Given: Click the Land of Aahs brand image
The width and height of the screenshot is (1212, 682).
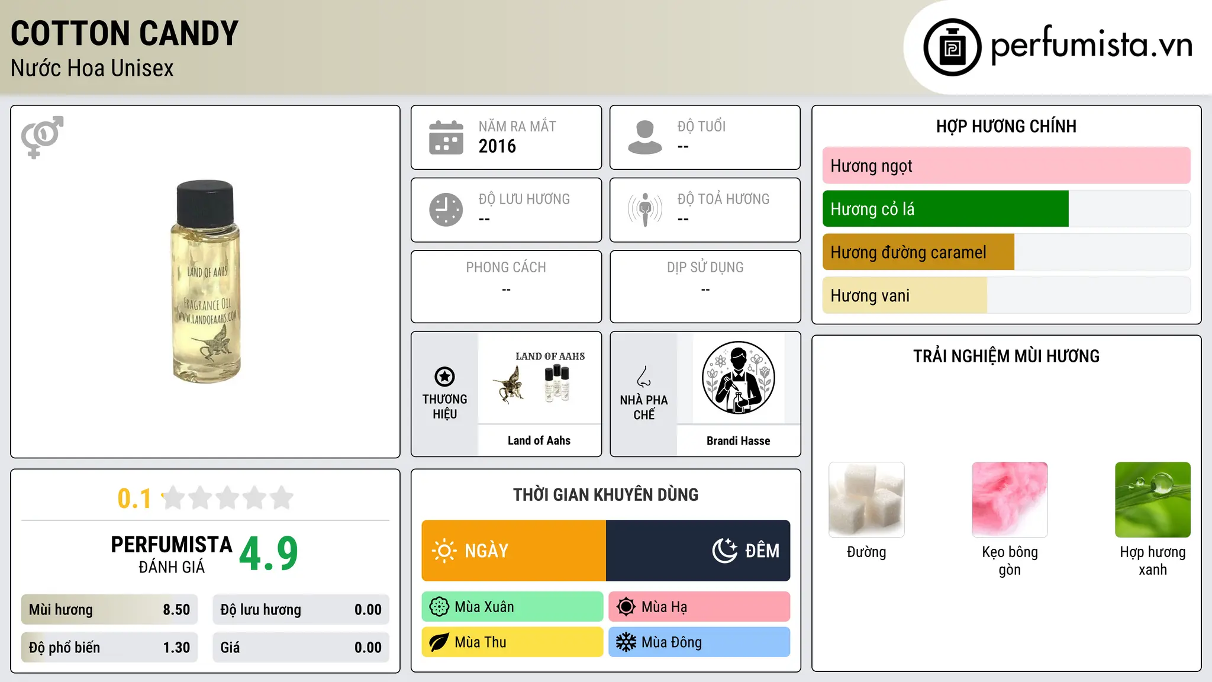Looking at the screenshot, I should point(539,378).
